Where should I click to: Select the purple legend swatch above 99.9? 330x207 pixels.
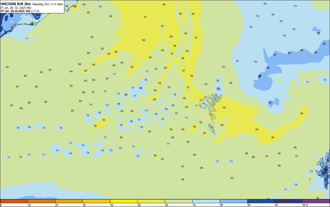[316, 201]
